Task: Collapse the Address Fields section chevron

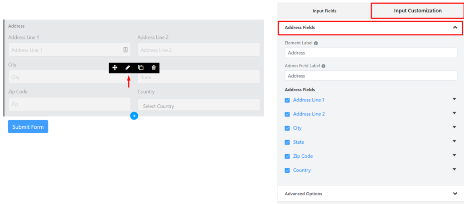Action: click(455, 27)
